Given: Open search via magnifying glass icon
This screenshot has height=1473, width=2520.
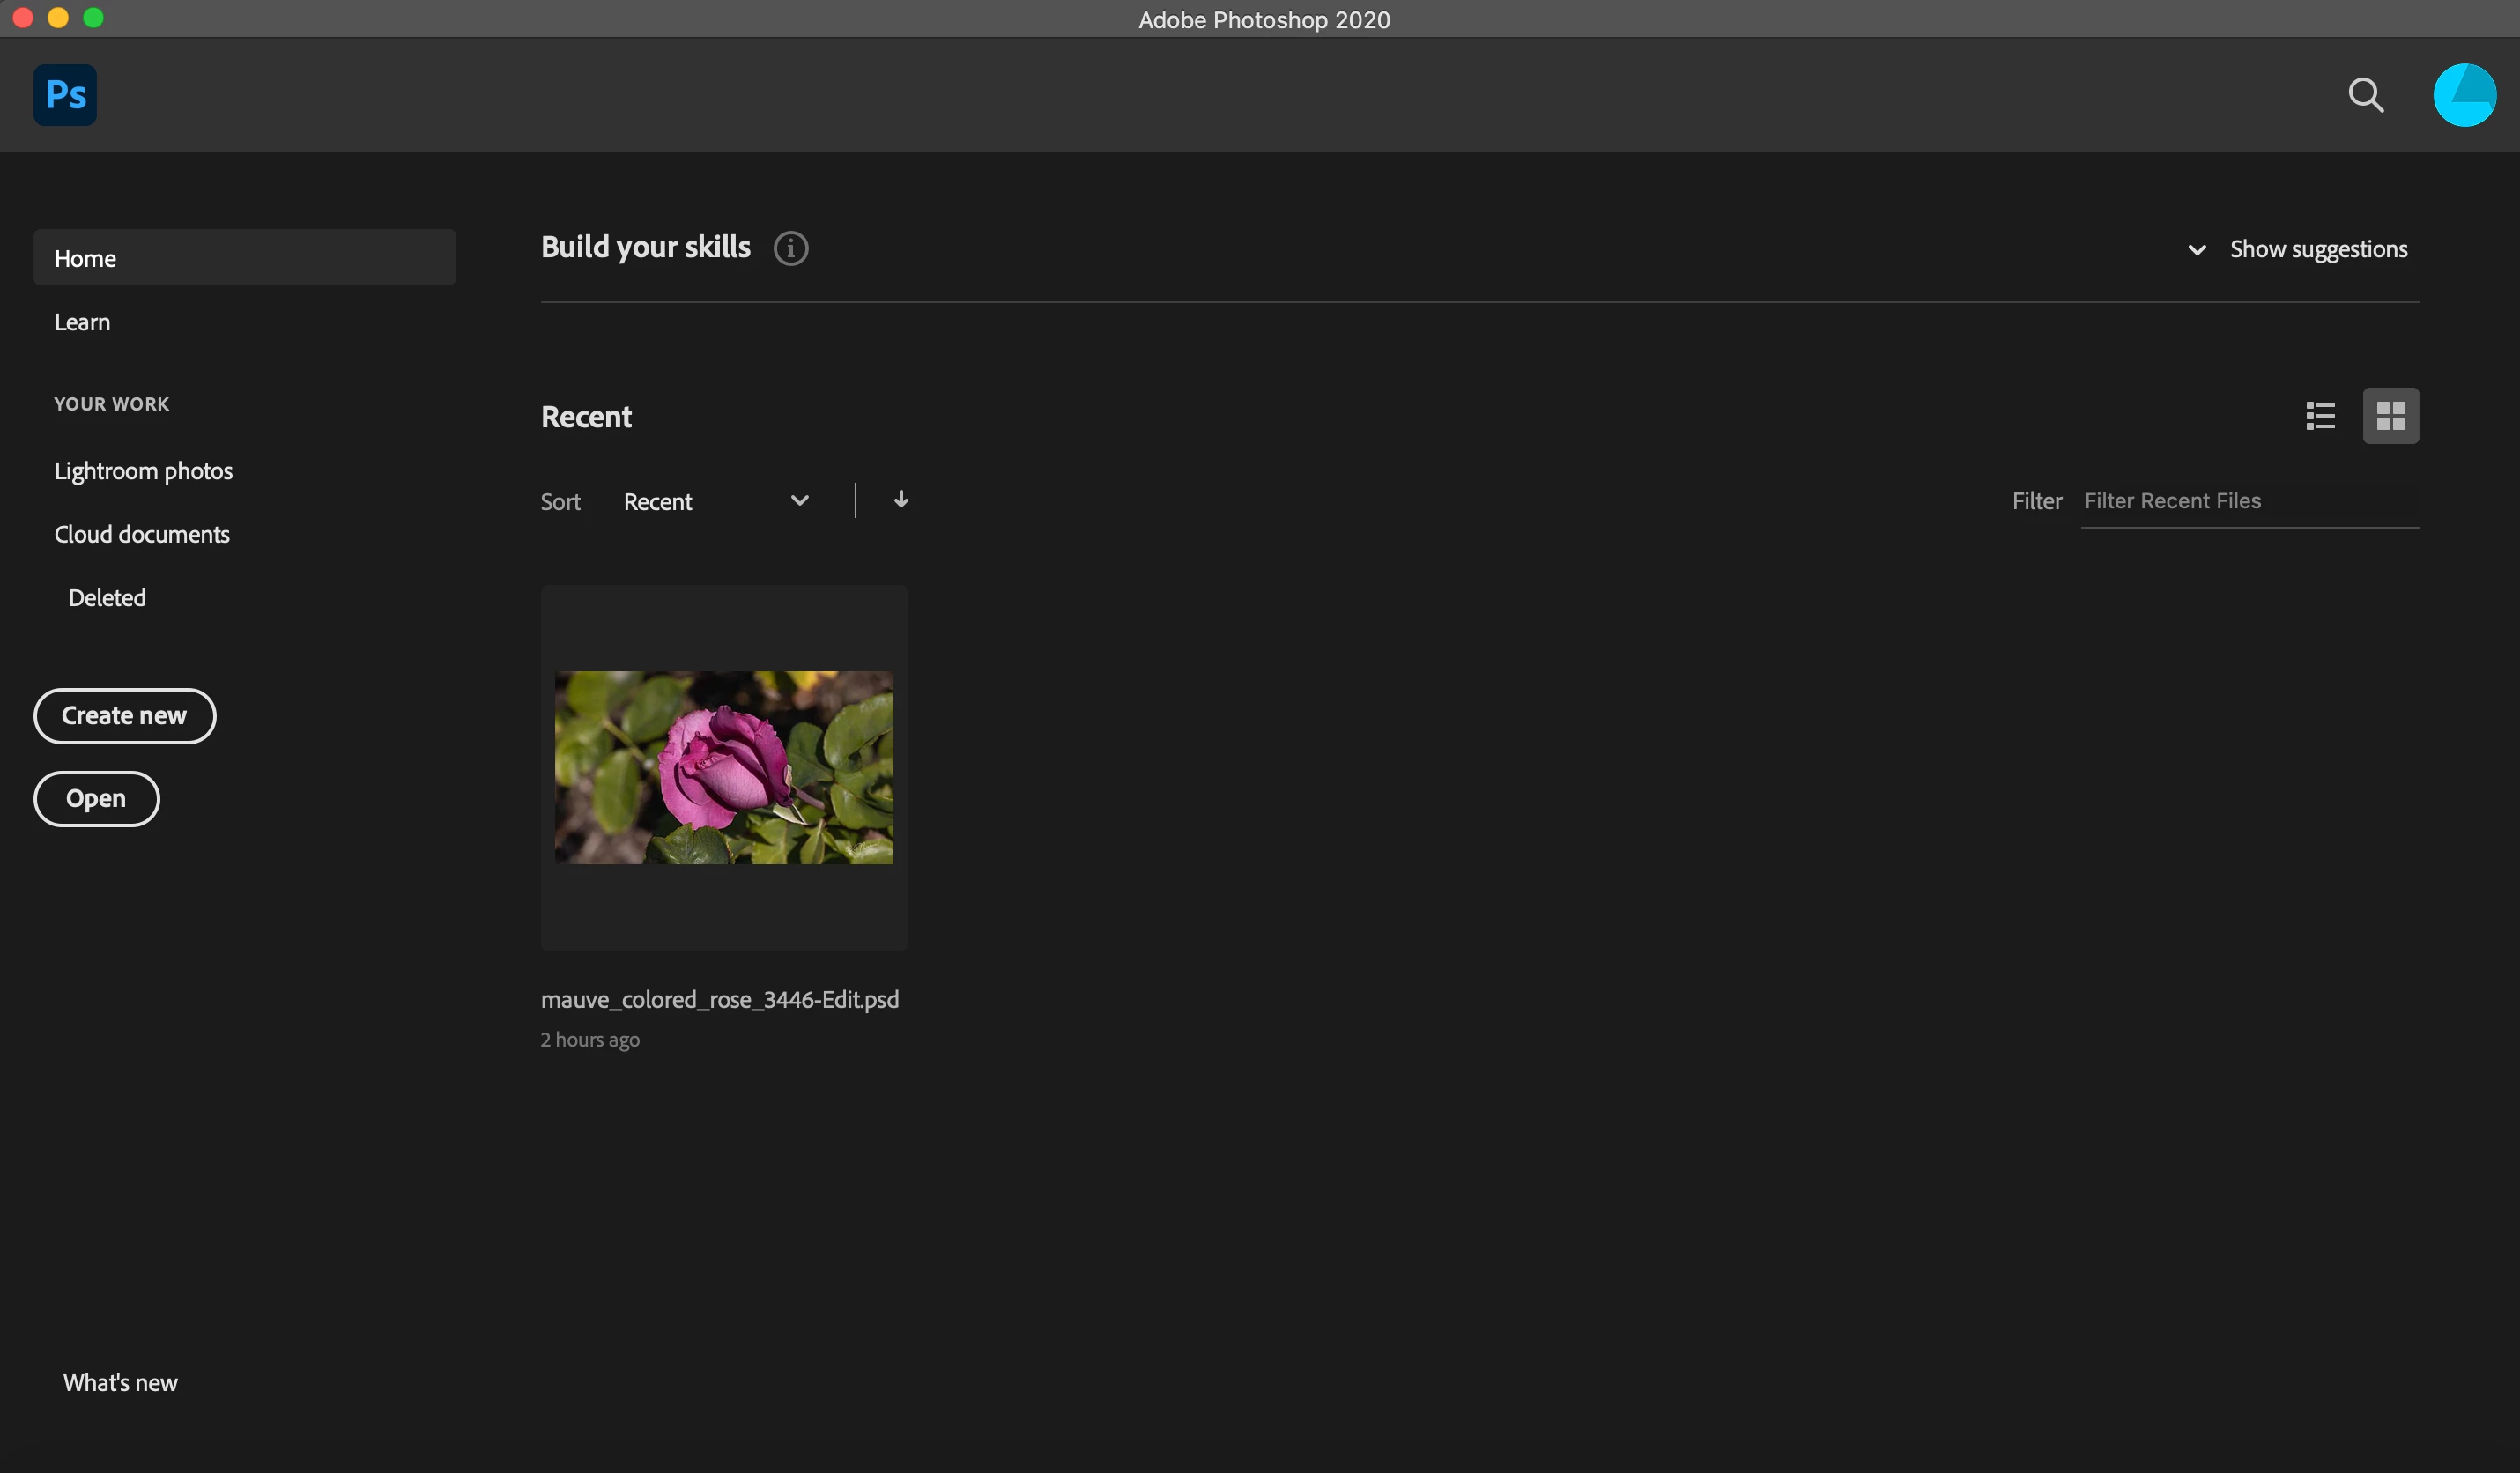Looking at the screenshot, I should 2365,96.
